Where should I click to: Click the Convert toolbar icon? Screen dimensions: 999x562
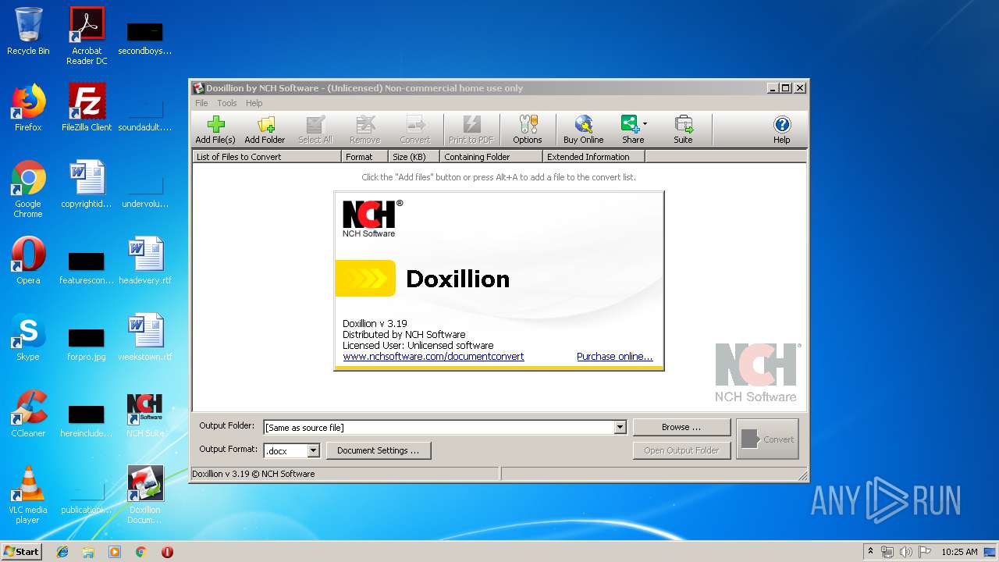pos(415,130)
